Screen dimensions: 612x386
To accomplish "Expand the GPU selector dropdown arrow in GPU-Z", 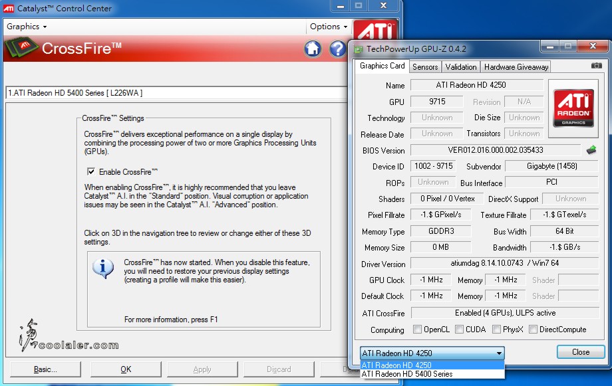I will [499, 353].
